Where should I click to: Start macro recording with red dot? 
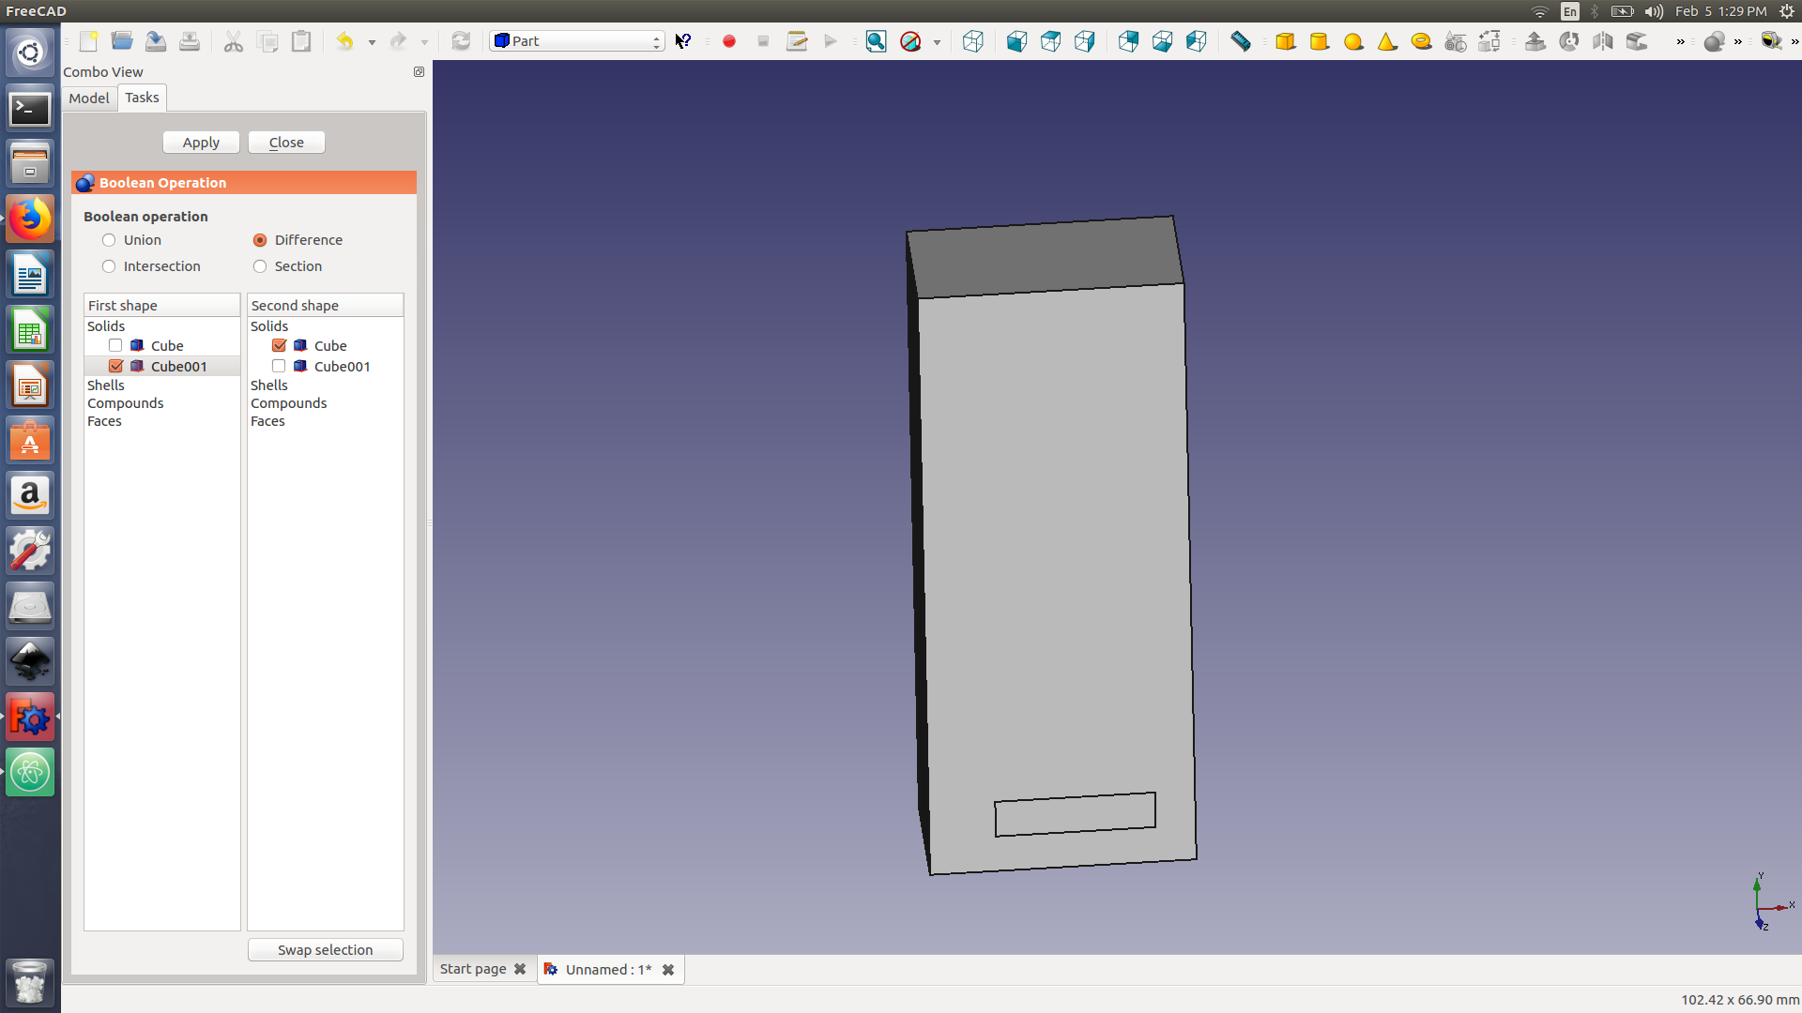pos(729,41)
